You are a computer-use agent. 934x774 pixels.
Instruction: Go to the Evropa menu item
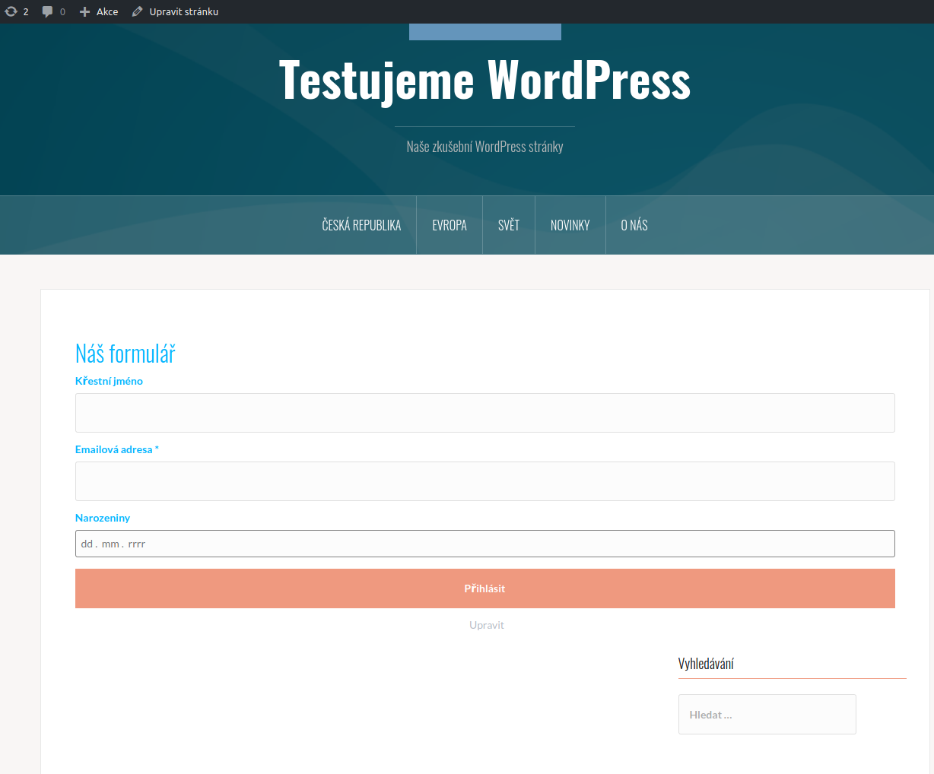pos(450,225)
